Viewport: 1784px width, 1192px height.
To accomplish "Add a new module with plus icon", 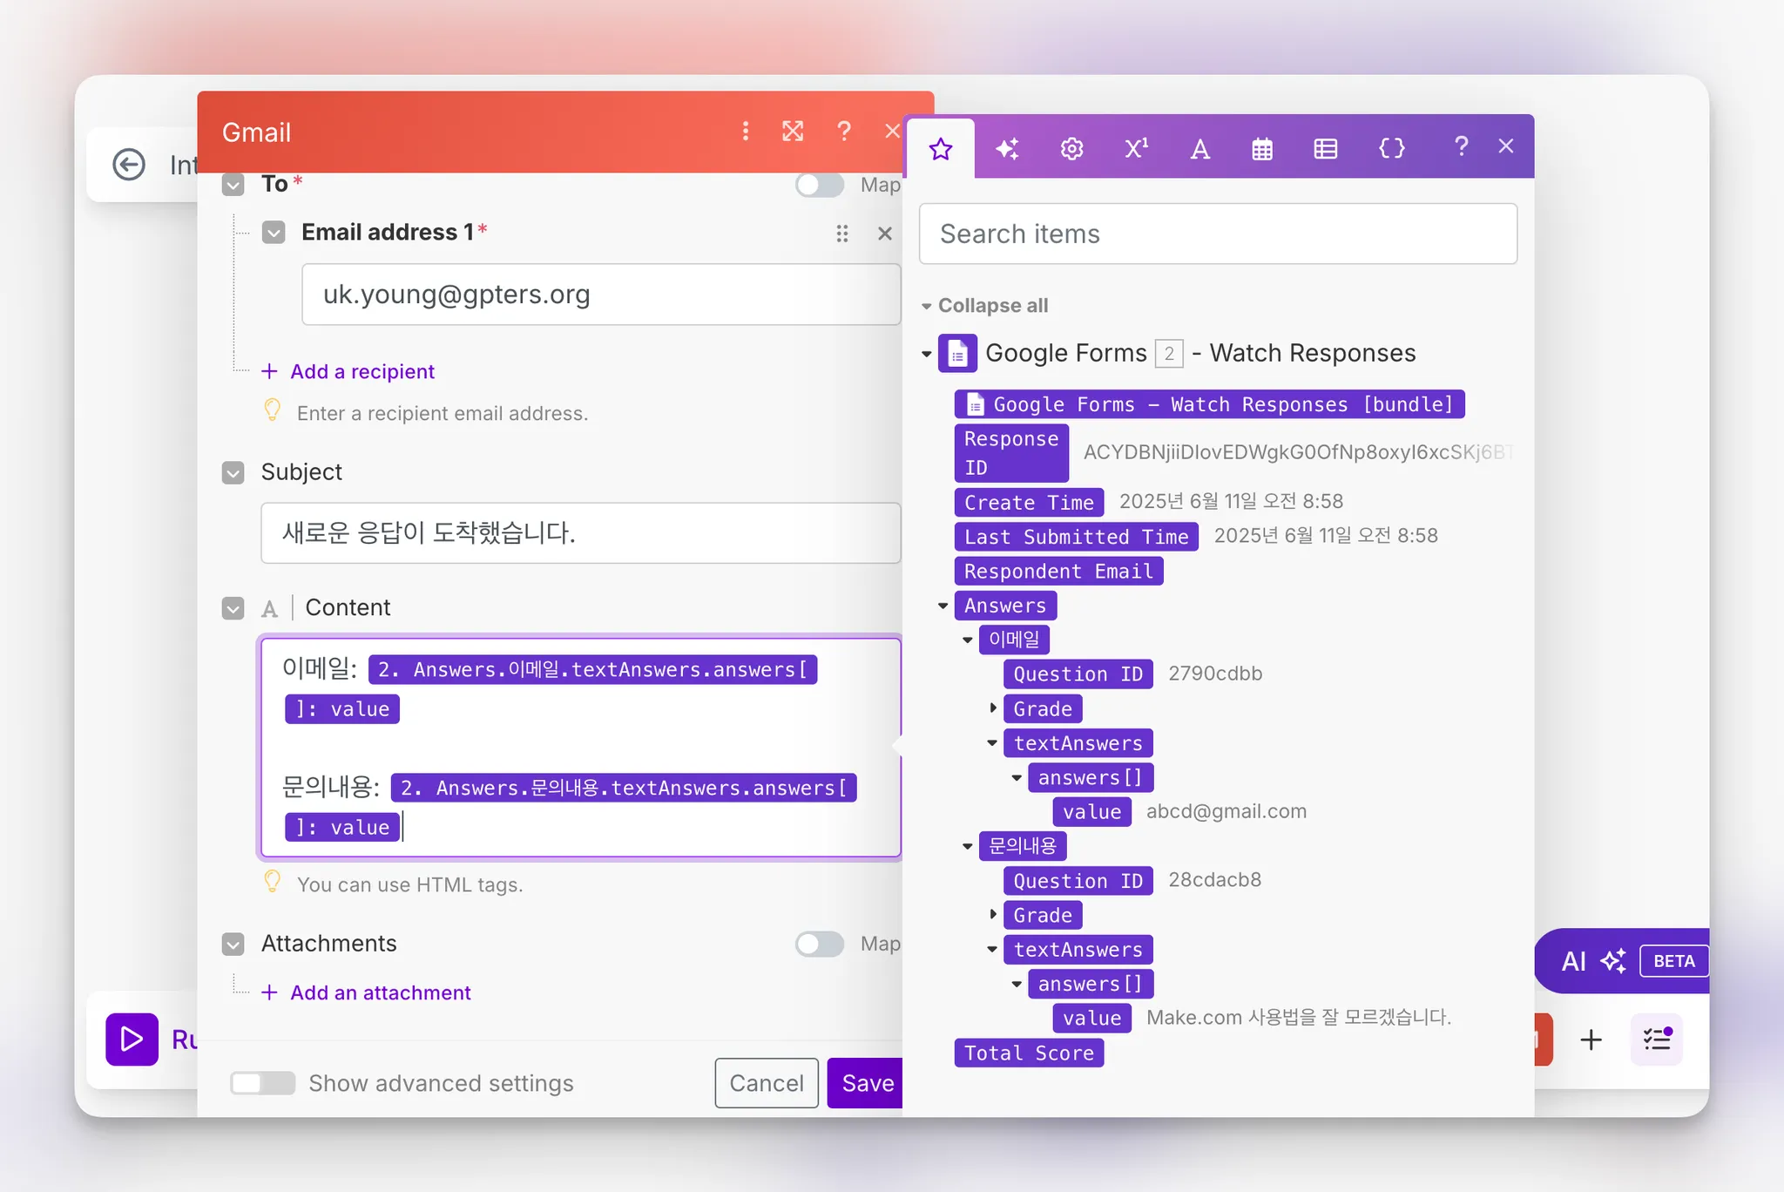I will [x=1591, y=1040].
